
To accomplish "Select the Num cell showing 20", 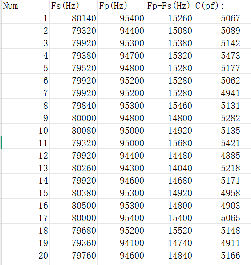I will click(x=26, y=255).
